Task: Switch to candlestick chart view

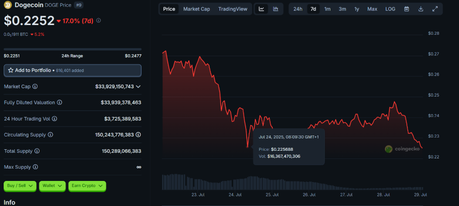Action: tap(275, 9)
